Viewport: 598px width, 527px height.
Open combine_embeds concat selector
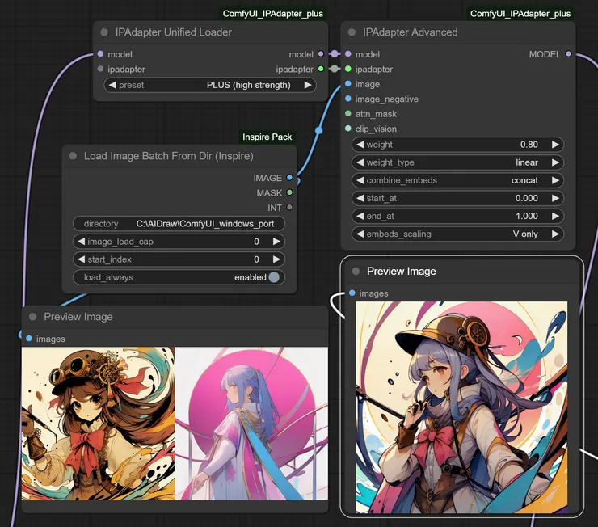coord(457,180)
